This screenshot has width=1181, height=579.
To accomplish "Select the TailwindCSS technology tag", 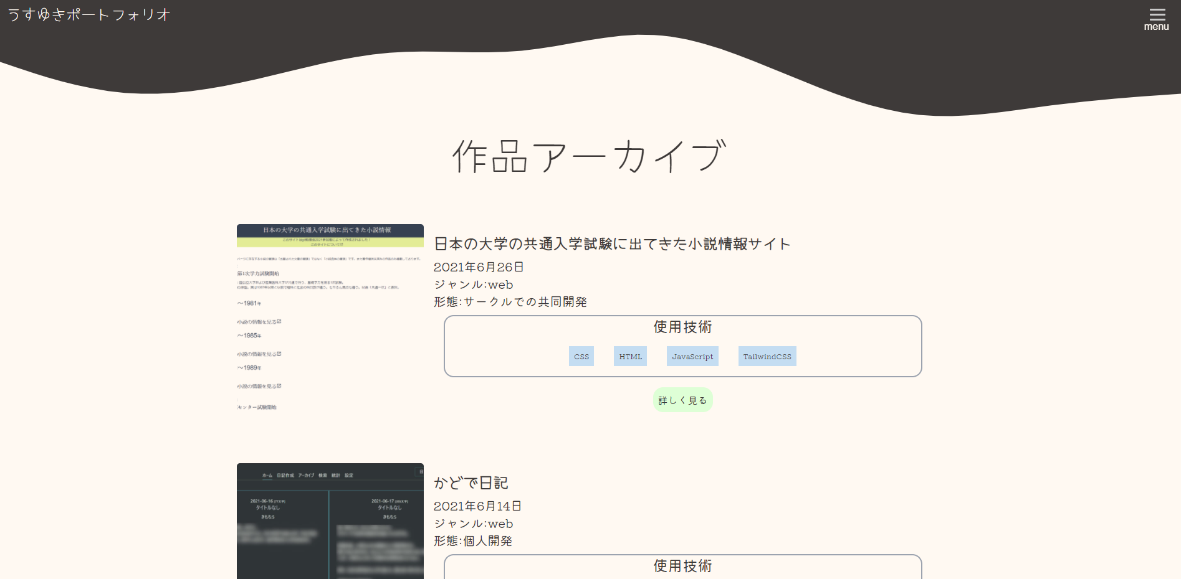I will tap(767, 356).
